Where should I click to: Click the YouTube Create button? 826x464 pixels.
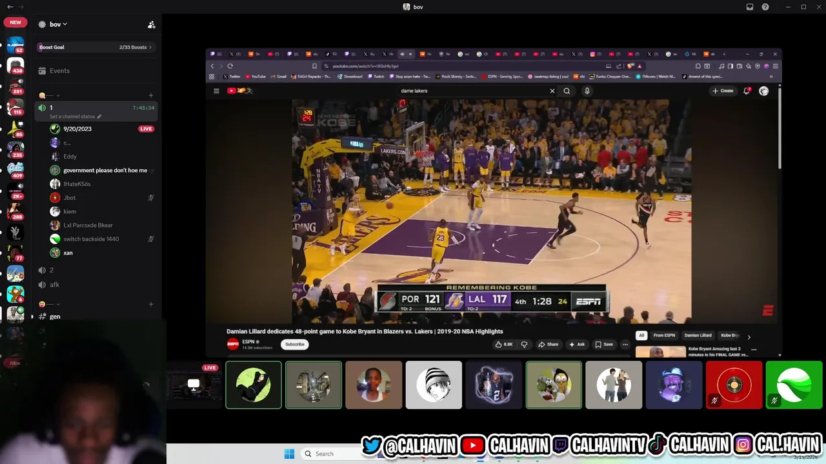point(723,91)
